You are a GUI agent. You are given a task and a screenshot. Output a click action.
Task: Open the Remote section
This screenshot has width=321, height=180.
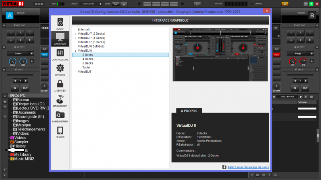[60, 132]
